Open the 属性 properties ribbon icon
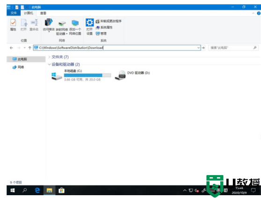The width and height of the screenshot is (261, 198). pos(13,25)
